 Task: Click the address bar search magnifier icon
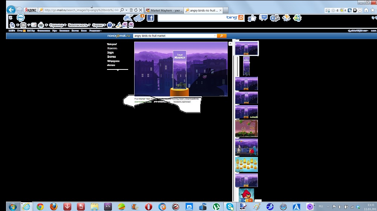point(122,10)
